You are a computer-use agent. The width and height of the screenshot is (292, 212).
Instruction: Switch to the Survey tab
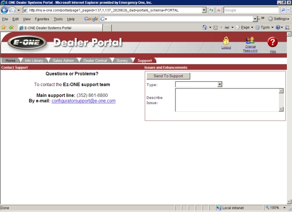coord(122,60)
